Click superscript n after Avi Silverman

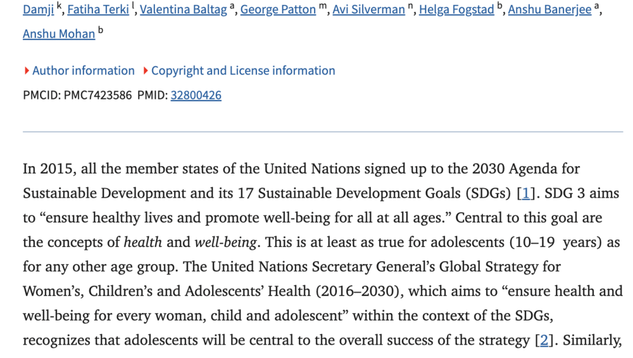410,7
